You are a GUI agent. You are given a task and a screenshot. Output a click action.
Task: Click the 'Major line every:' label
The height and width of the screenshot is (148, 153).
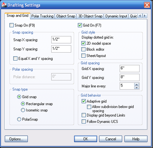pyautogui.click(x=94, y=86)
